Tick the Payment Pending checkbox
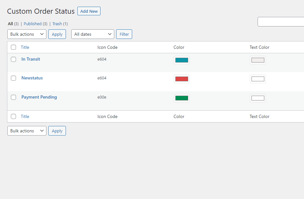Screen dimensions: 304x199 click(x=13, y=97)
